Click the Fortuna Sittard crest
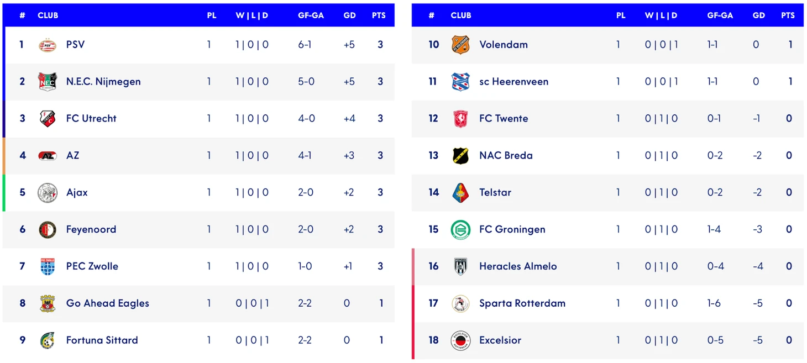 click(48, 340)
